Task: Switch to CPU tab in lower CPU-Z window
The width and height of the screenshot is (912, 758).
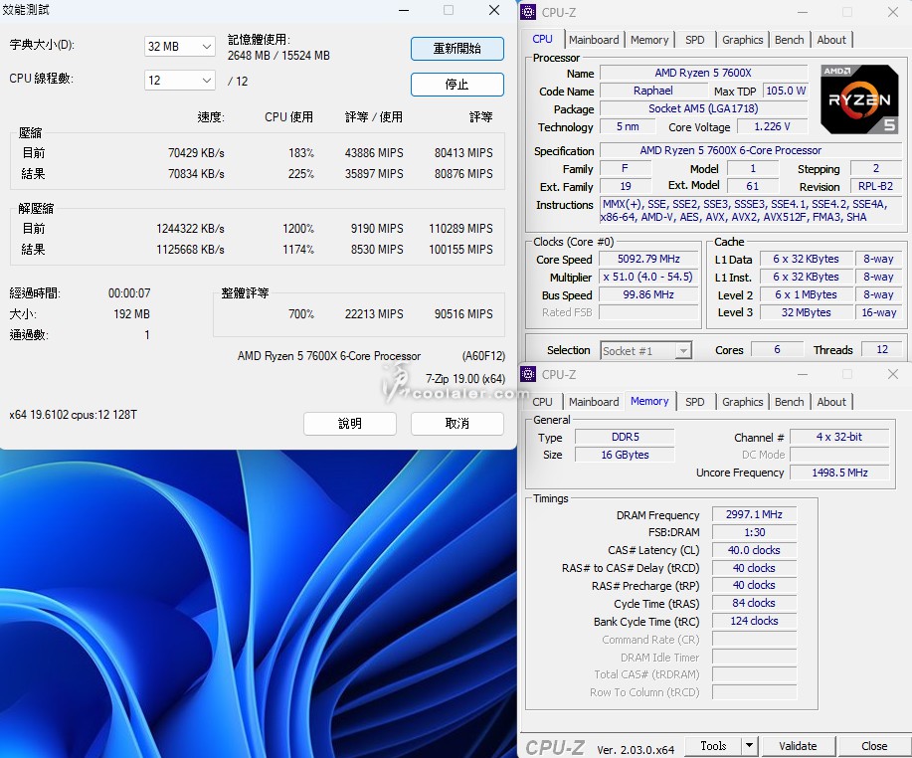Action: [x=543, y=402]
